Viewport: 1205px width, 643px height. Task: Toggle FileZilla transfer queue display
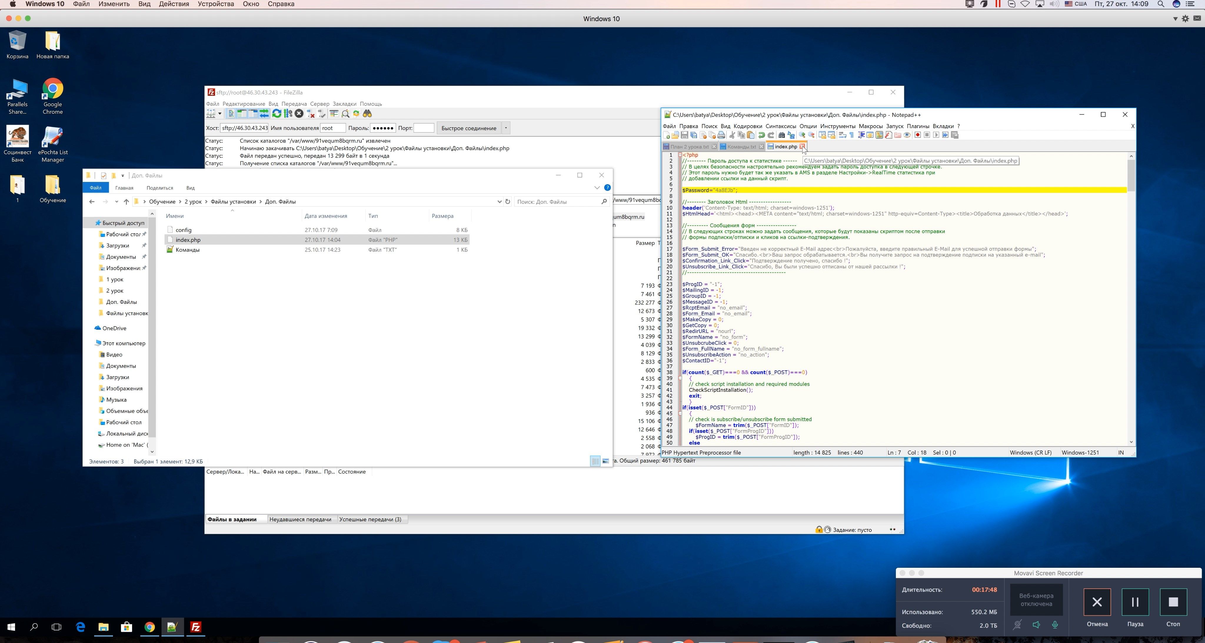tap(264, 114)
